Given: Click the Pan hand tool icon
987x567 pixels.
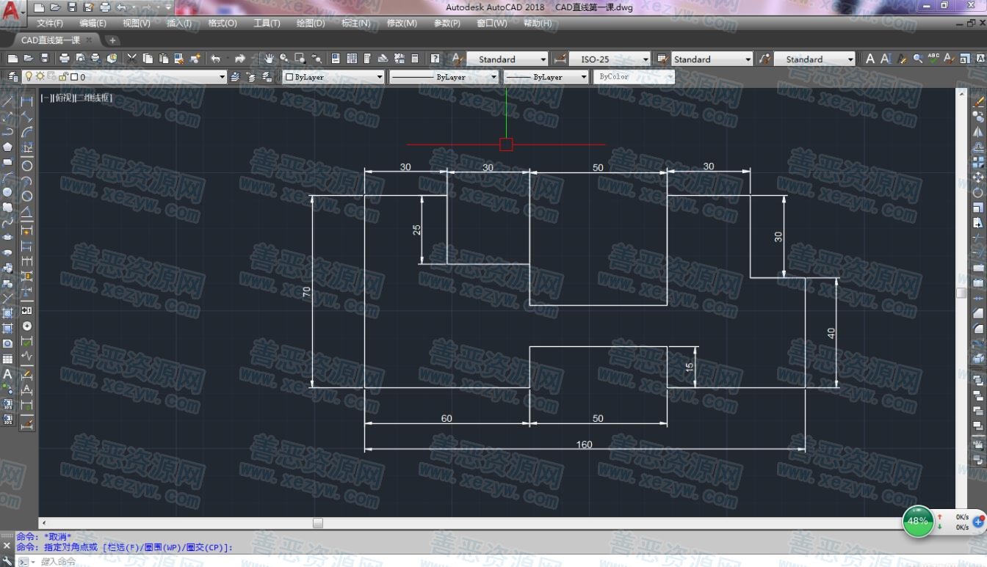Looking at the screenshot, I should pyautogui.click(x=270, y=59).
